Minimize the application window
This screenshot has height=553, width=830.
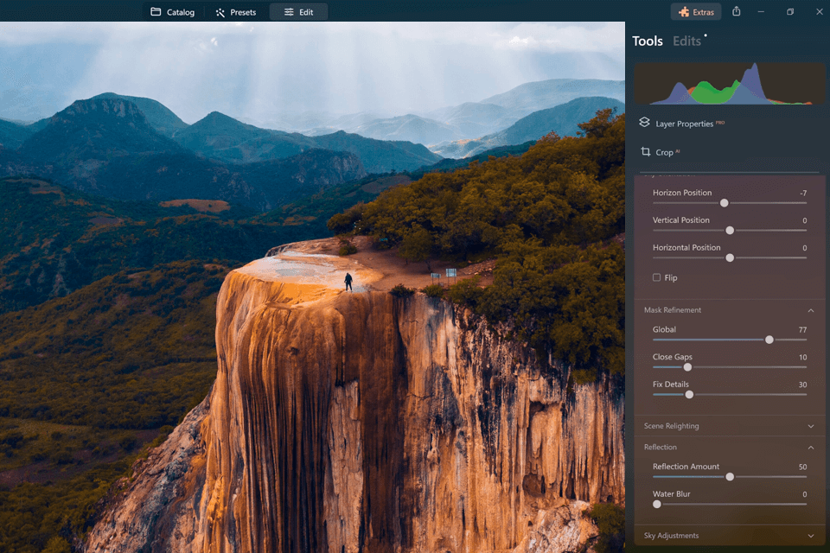click(761, 11)
